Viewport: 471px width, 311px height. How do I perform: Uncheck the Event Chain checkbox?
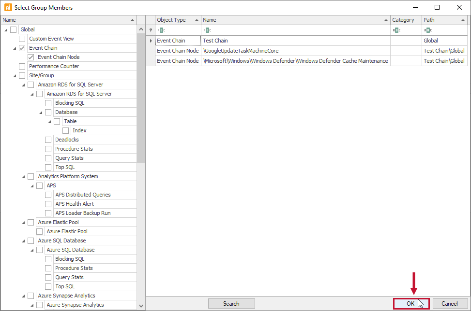pos(22,47)
